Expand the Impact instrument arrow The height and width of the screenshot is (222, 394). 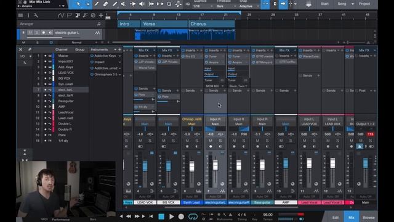[x=120, y=62]
